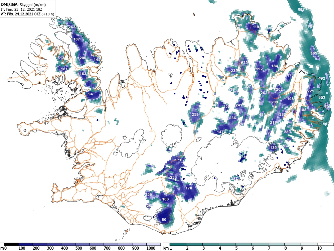Click the 163 visibility value on the map

(x=83, y=74)
